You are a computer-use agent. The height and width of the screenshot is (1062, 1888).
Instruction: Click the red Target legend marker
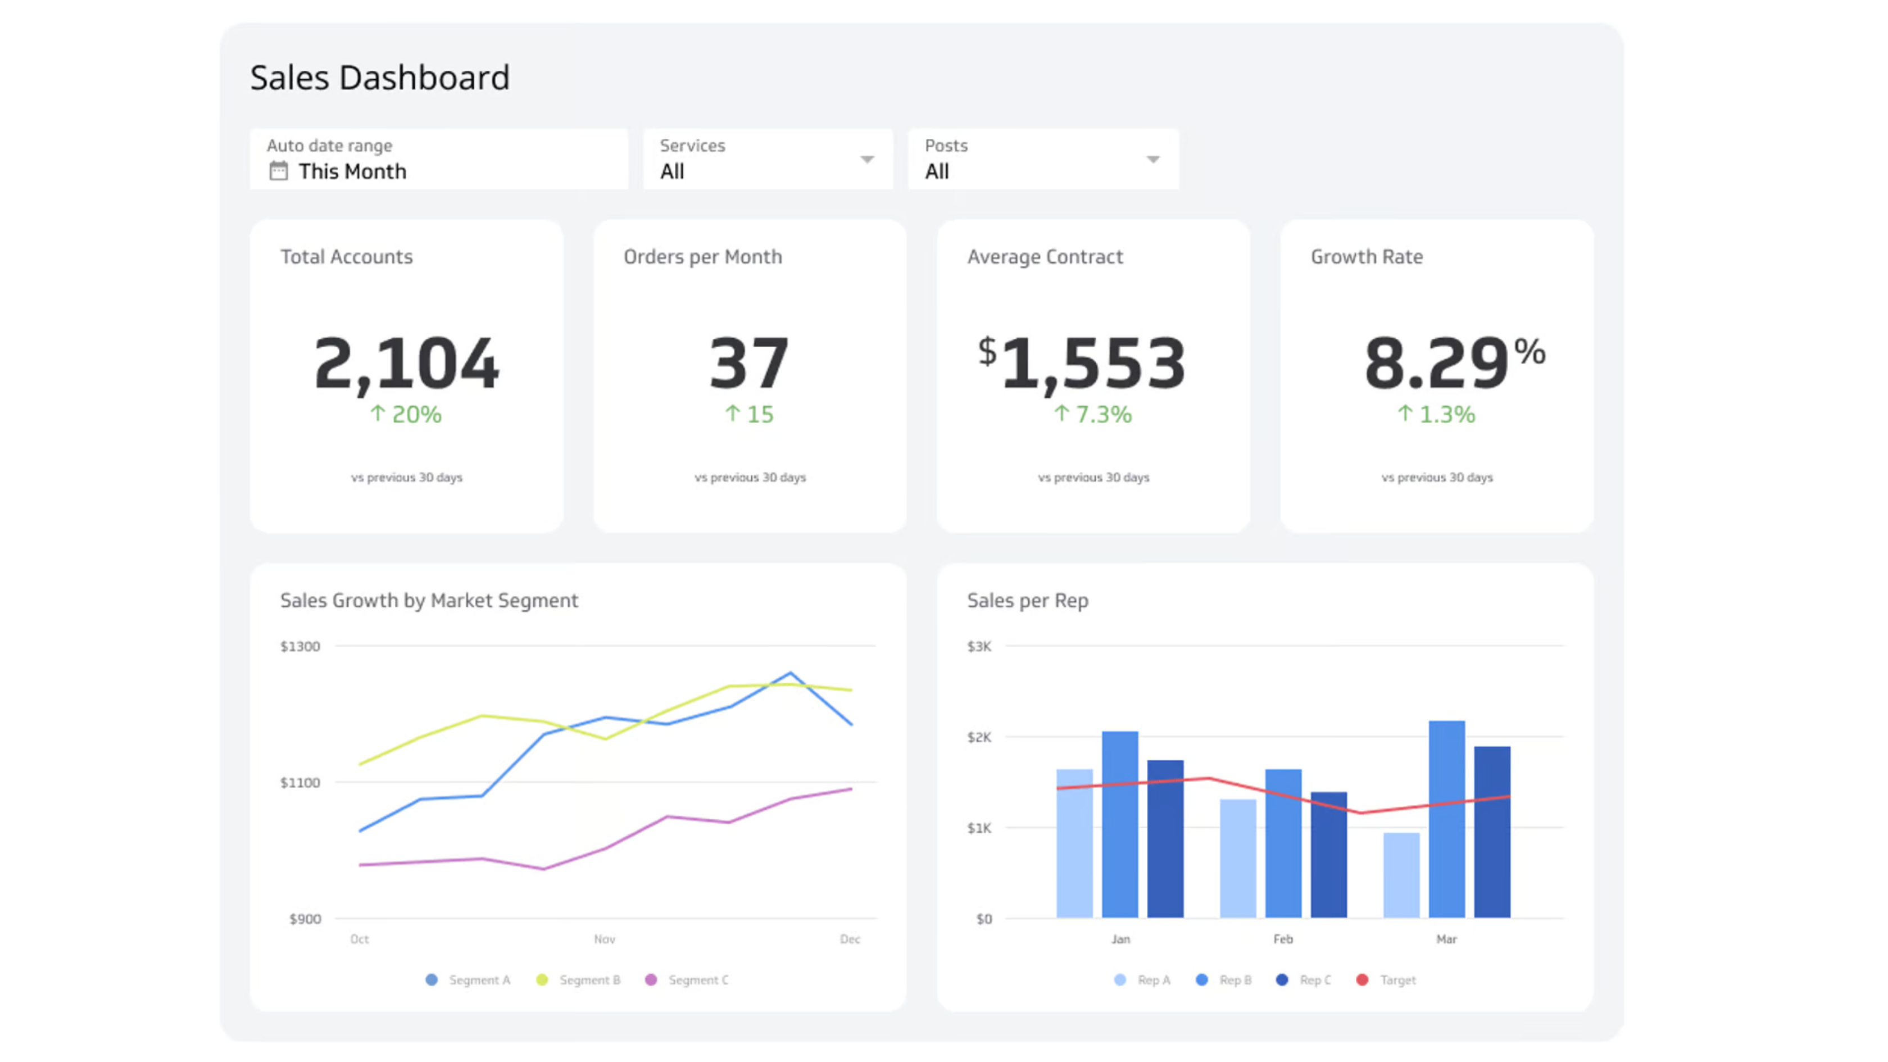click(1363, 980)
